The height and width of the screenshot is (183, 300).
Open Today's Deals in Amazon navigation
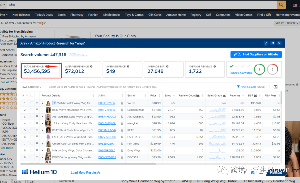pos(44,15)
